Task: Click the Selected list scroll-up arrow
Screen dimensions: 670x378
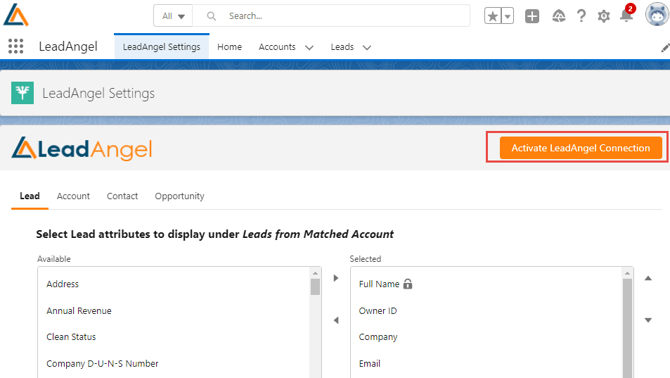Action: (627, 273)
